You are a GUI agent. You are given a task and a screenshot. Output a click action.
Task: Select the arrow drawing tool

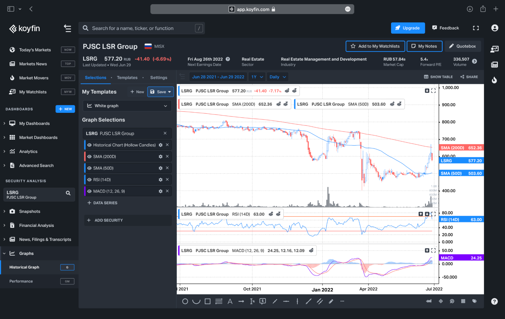[241, 301]
